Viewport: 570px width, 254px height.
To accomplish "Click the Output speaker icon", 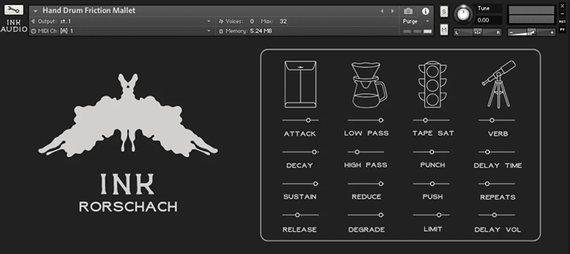I will (x=34, y=22).
